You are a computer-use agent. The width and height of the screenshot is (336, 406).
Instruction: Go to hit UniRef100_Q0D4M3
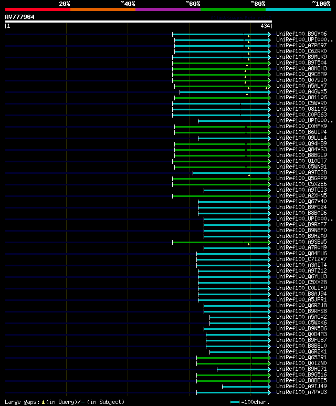point(301,335)
